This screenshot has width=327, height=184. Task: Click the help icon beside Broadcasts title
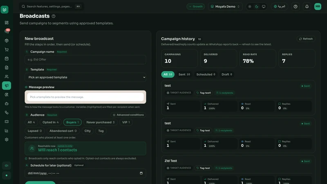[54, 16]
